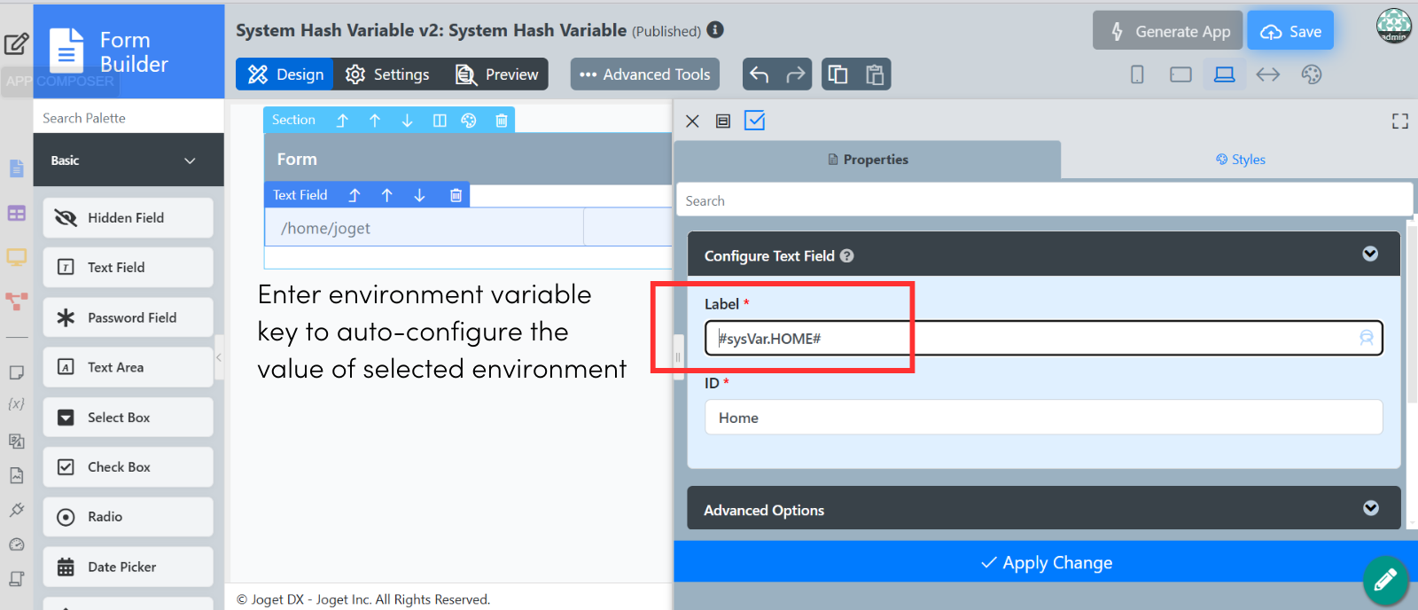Viewport: 1418px width, 610px height.
Task: Open the theme palette icon in header
Action: [1312, 74]
